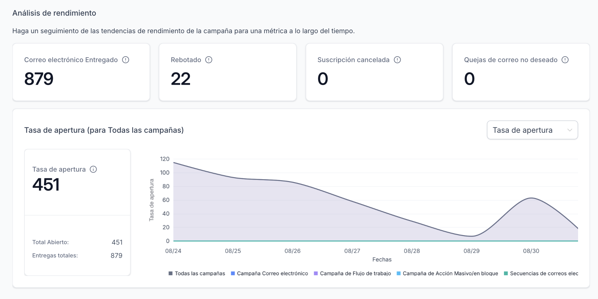
Task: Toggle the Campaña de Flujo de trabajo legend
Action: pyautogui.click(x=352, y=273)
